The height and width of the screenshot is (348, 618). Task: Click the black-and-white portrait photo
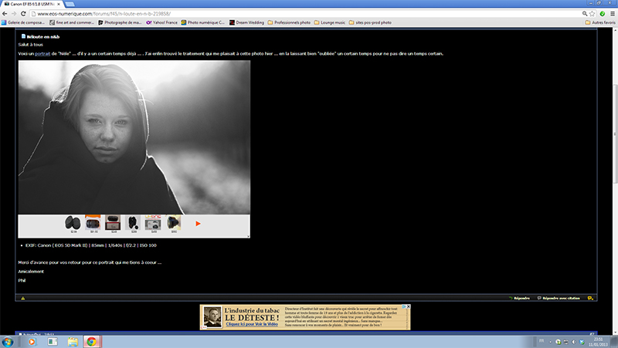[134, 137]
